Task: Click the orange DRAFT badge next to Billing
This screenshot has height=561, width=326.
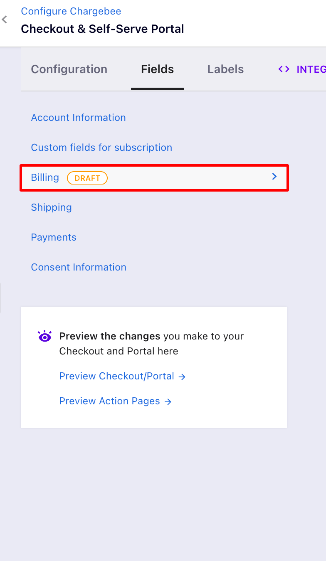Action: click(x=87, y=178)
